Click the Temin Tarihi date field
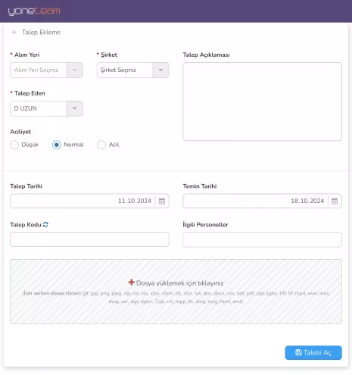 262,201
